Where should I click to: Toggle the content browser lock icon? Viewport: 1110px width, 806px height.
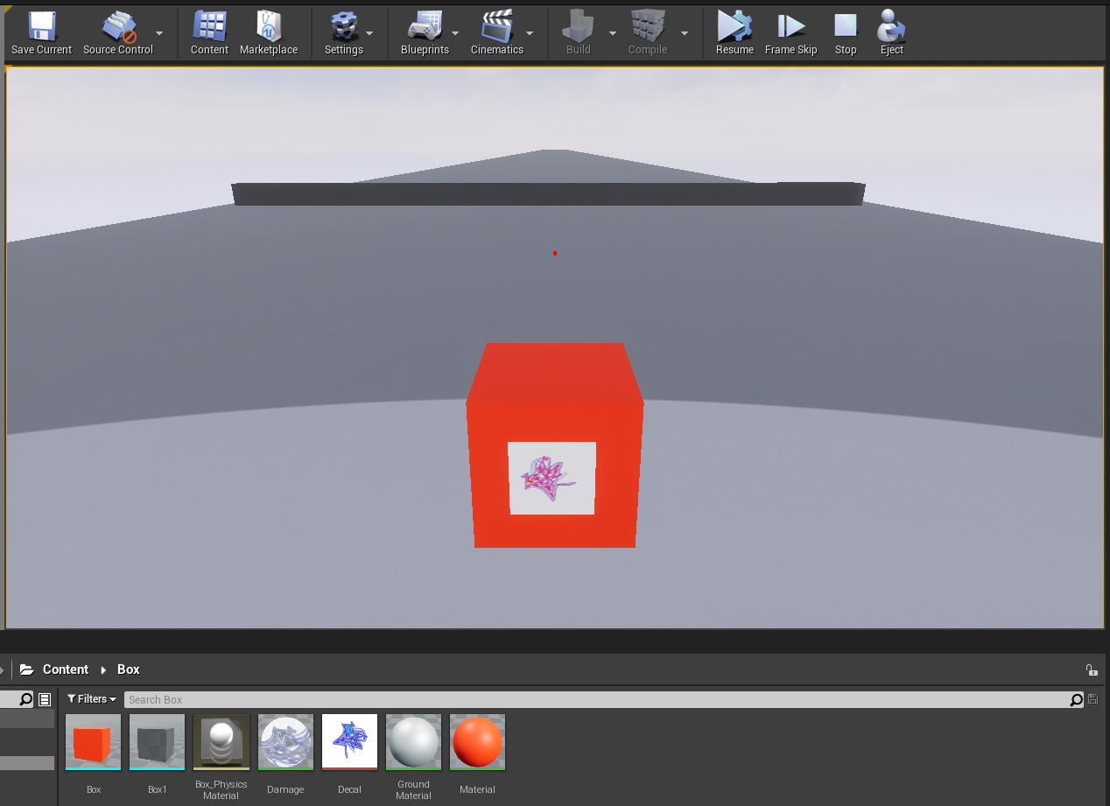pos(1092,669)
